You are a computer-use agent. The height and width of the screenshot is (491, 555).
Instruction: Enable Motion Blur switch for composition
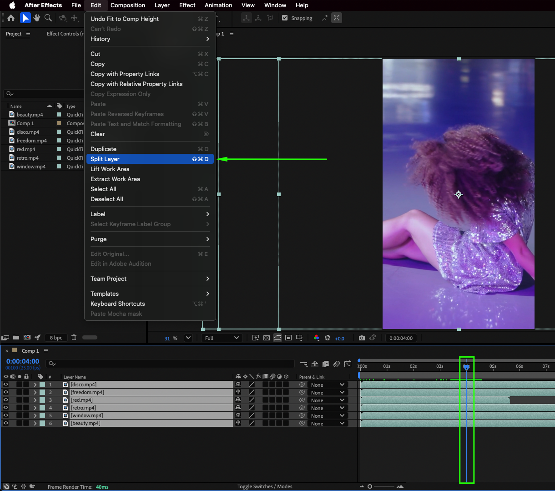(337, 364)
